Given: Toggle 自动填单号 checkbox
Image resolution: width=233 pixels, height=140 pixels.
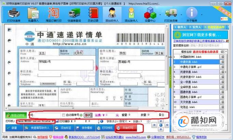Looking at the screenshot, I should click(x=64, y=115).
